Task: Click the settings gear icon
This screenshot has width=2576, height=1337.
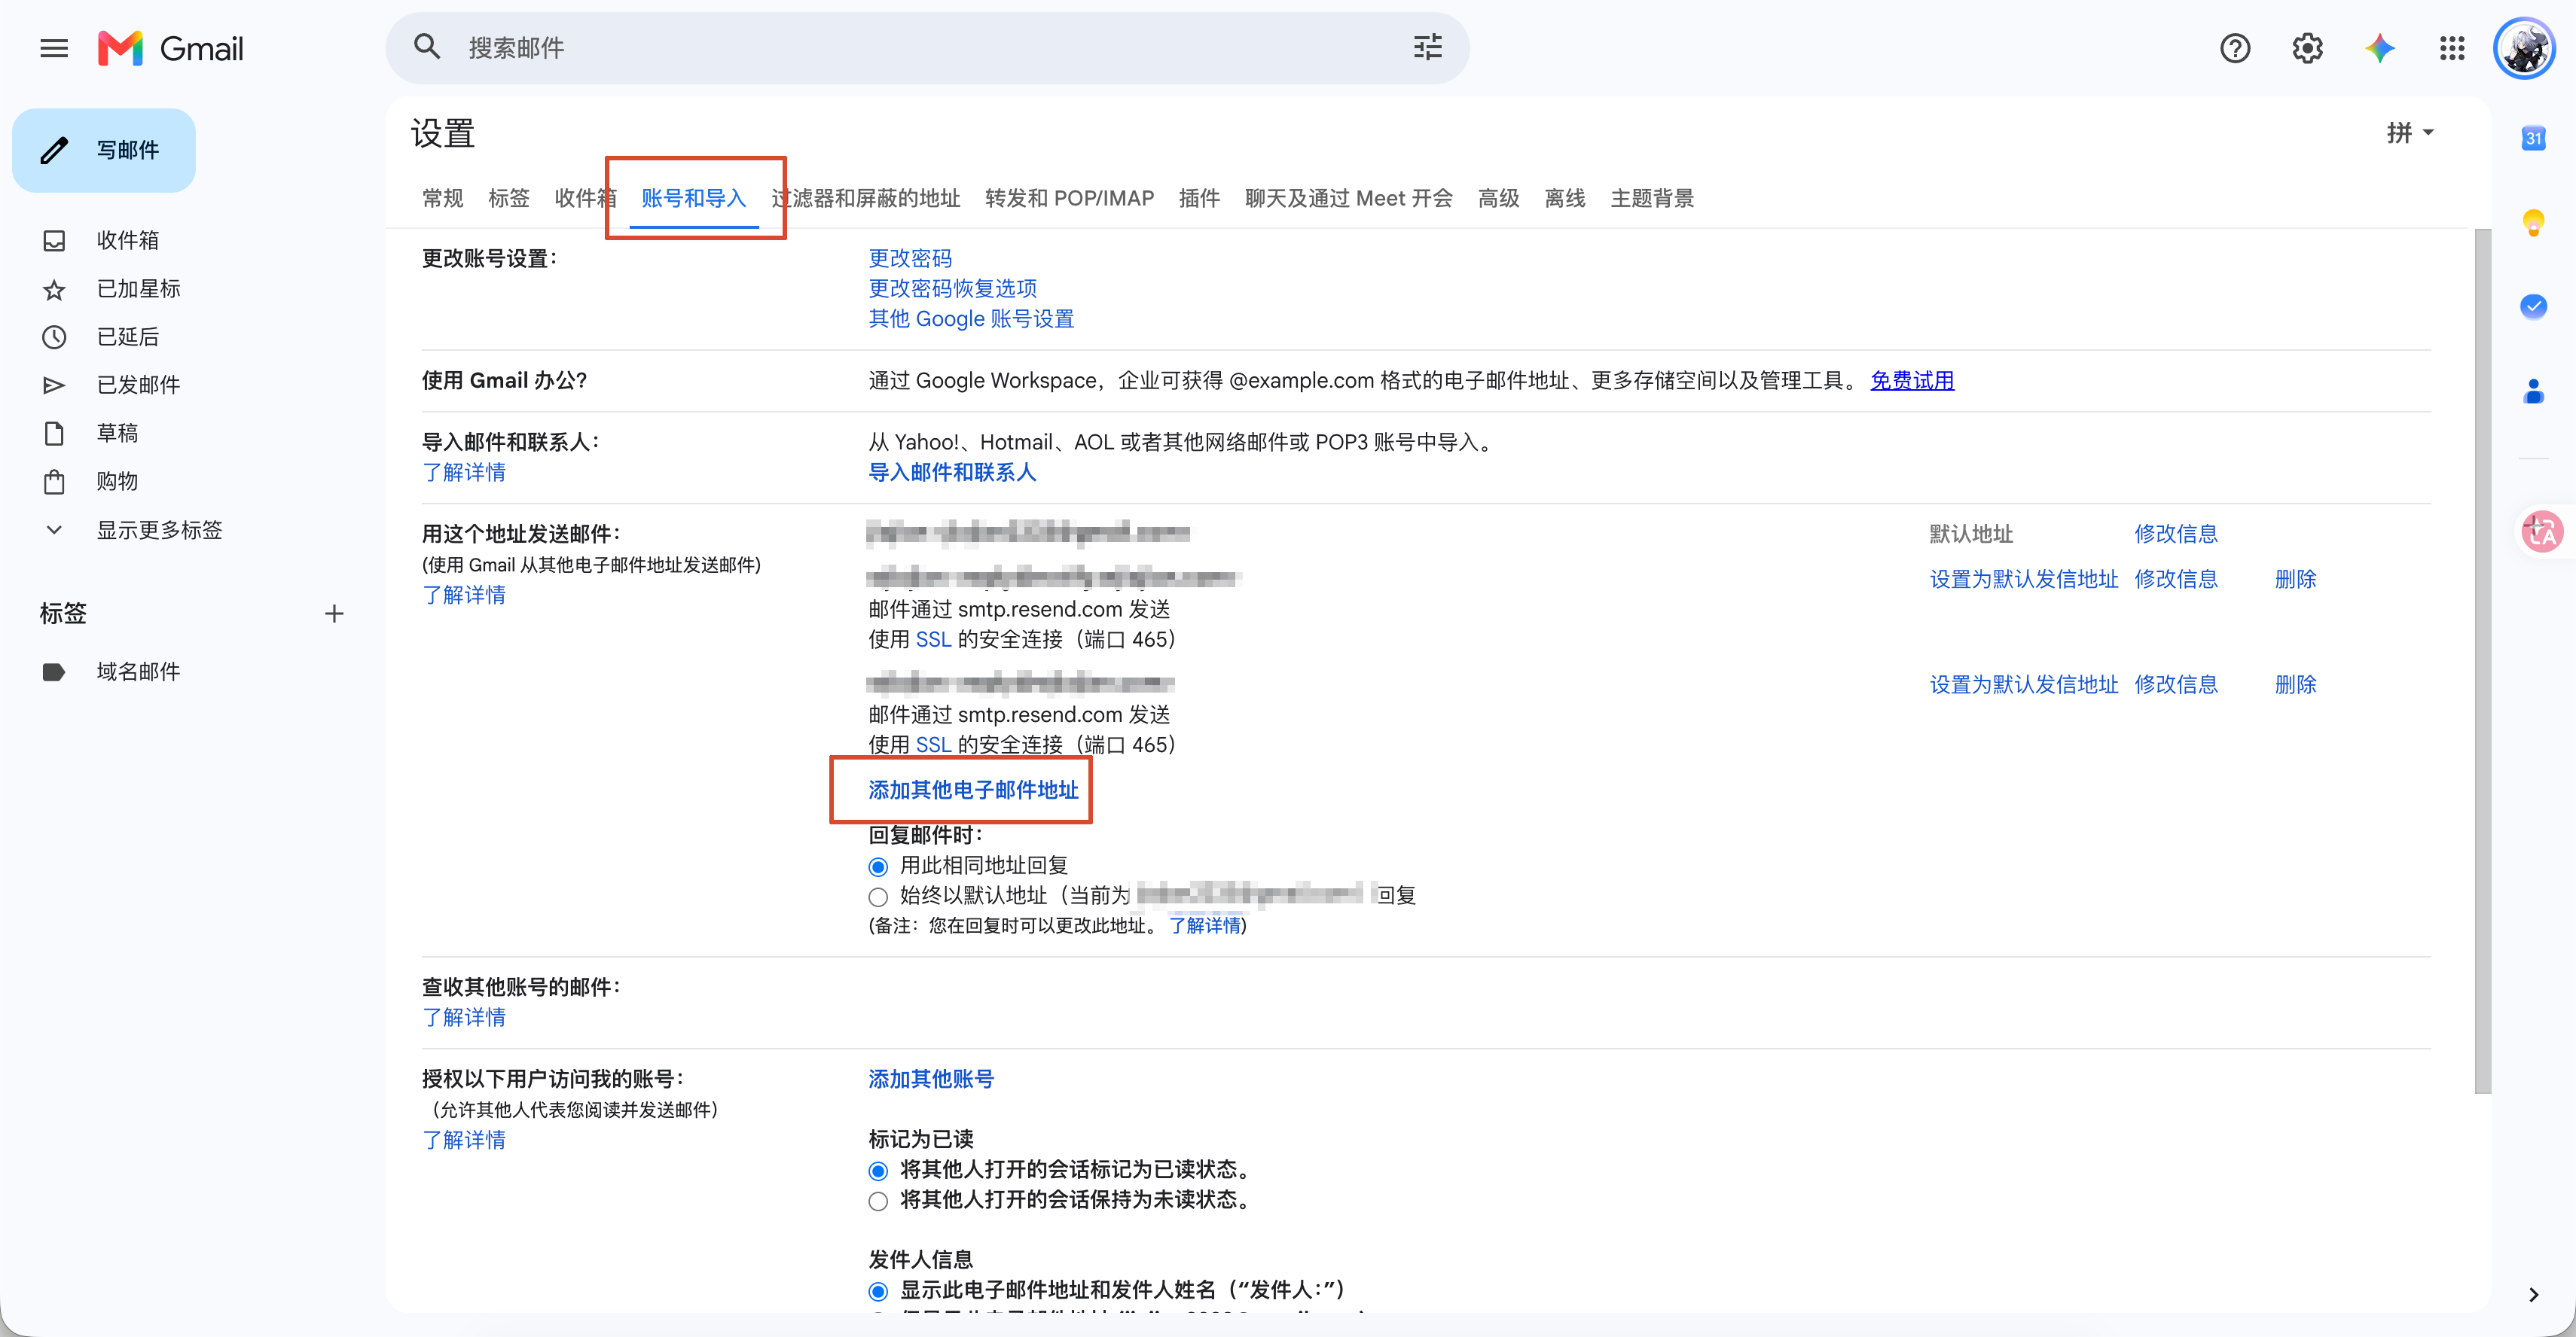Action: (2307, 48)
